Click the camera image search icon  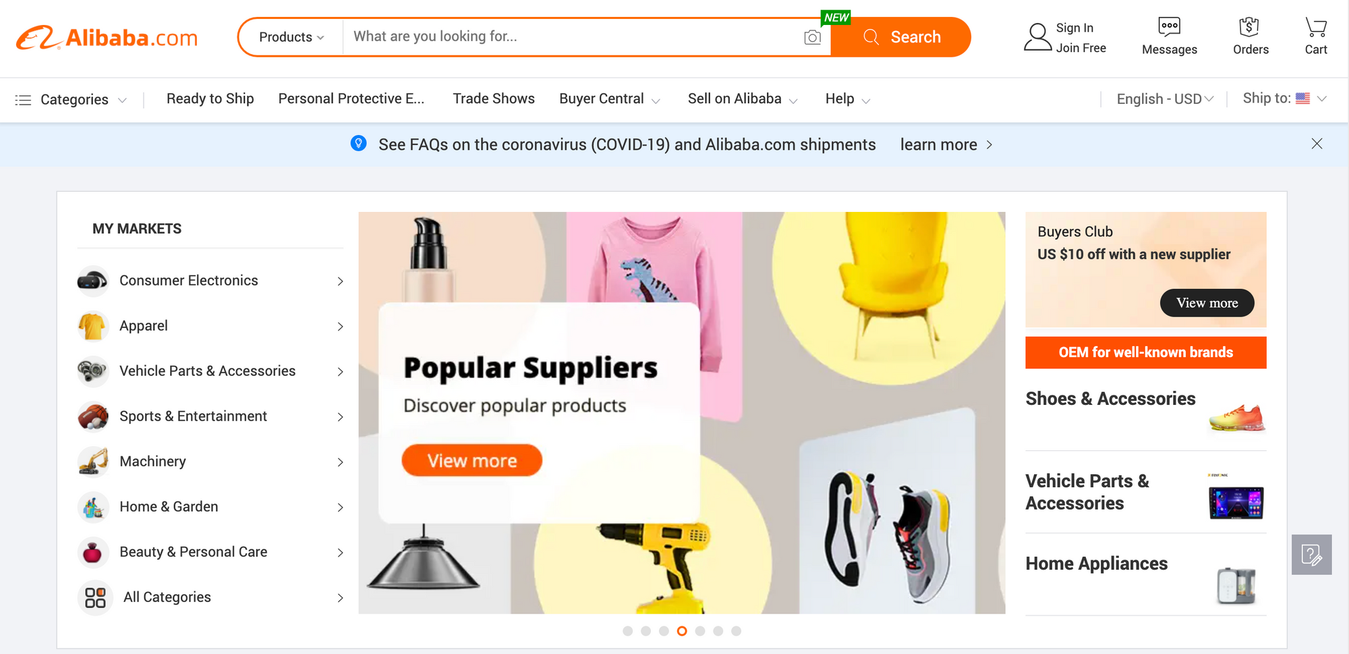(812, 37)
